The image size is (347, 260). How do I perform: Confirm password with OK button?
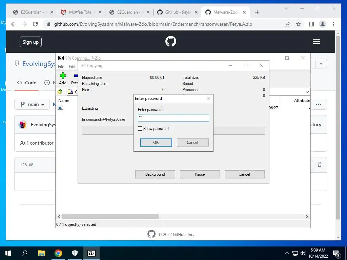click(x=156, y=143)
